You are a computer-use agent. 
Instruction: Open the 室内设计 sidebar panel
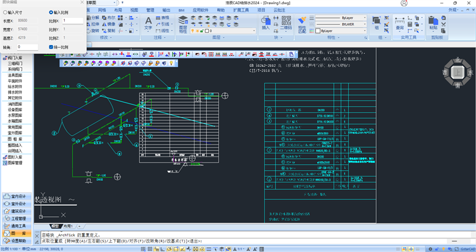[18, 196]
